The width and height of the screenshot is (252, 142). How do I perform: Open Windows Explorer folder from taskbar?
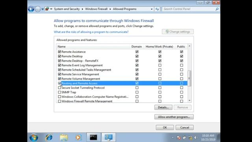pos(64,138)
